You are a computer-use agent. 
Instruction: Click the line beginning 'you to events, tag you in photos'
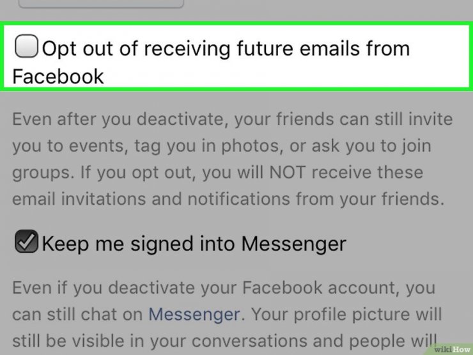[x=221, y=146]
